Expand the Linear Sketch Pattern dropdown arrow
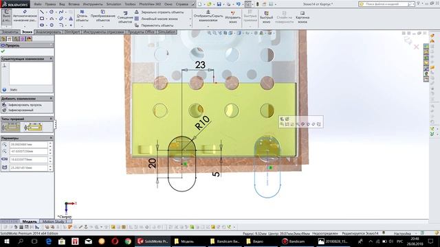Image resolution: width=440 pixels, height=247 pixels. click(190, 19)
